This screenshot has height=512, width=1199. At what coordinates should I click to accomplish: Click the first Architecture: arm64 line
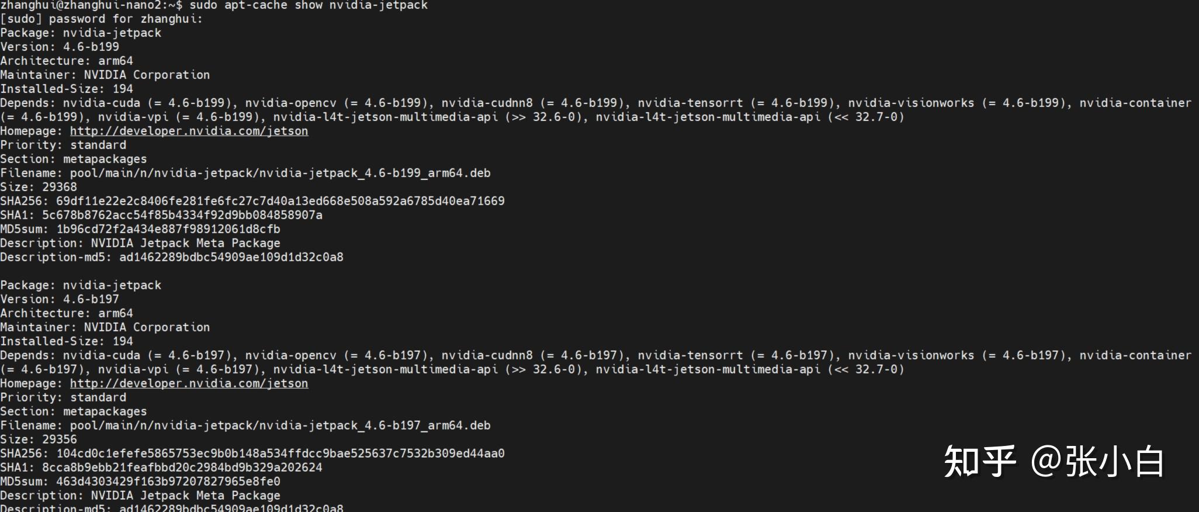[x=67, y=61]
